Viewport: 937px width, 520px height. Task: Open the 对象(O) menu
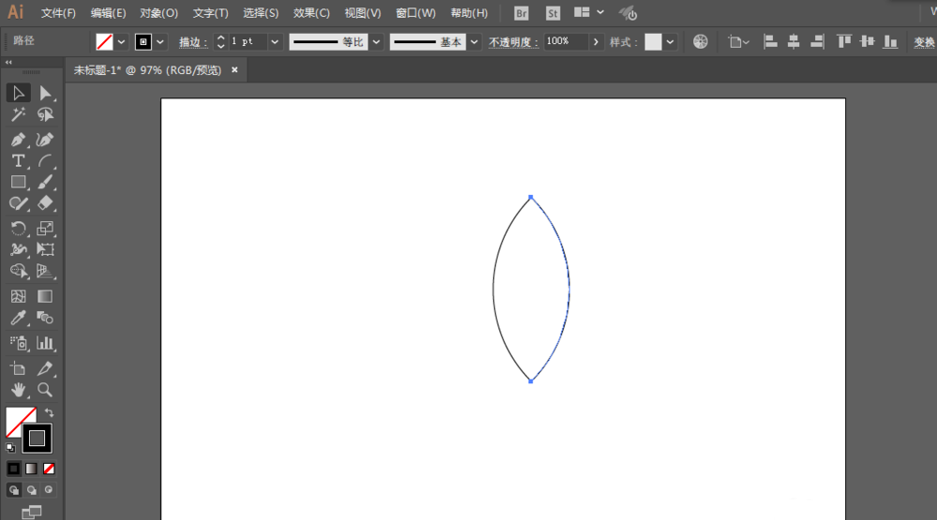159,13
